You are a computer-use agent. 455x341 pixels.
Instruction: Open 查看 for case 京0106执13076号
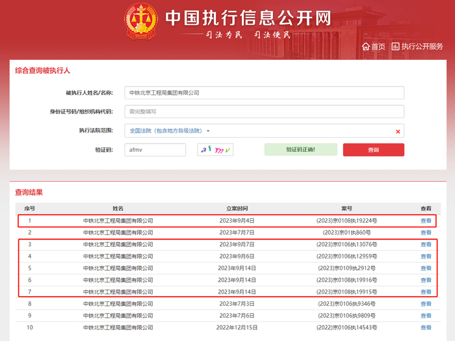tap(426, 244)
